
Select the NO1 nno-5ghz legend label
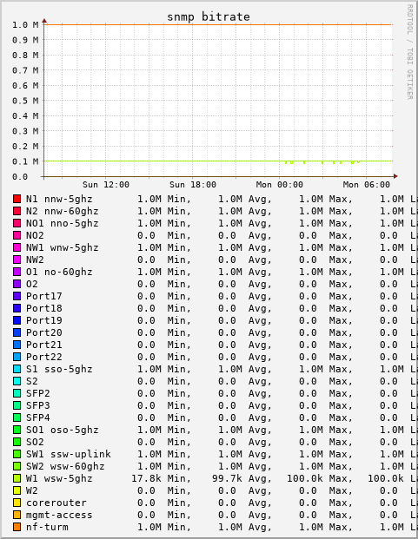pos(63,223)
